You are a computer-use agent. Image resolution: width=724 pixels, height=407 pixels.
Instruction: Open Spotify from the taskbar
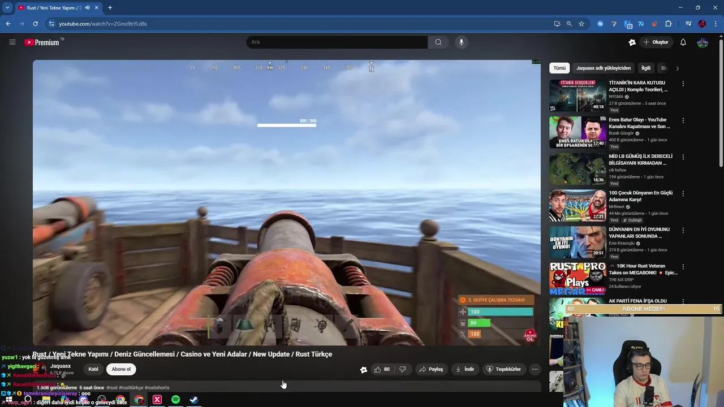[x=175, y=400]
